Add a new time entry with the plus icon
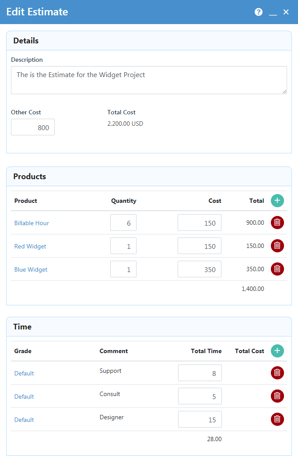The height and width of the screenshot is (460, 298). pyautogui.click(x=277, y=351)
